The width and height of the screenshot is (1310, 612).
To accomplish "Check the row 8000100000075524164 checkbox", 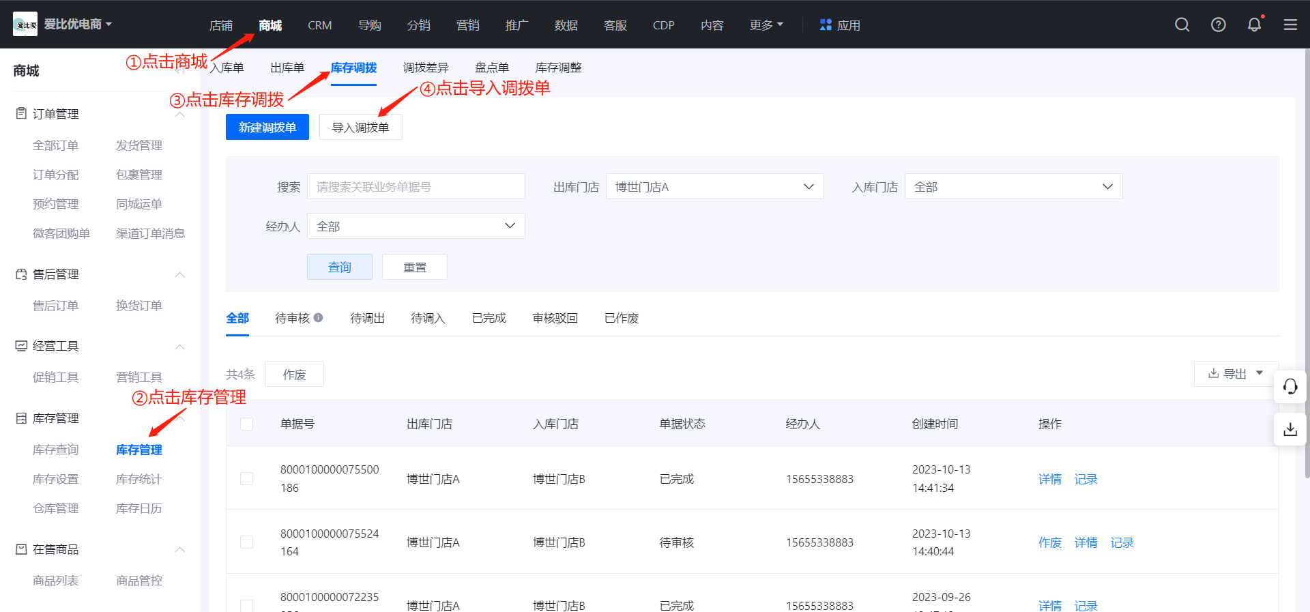I will [247, 542].
